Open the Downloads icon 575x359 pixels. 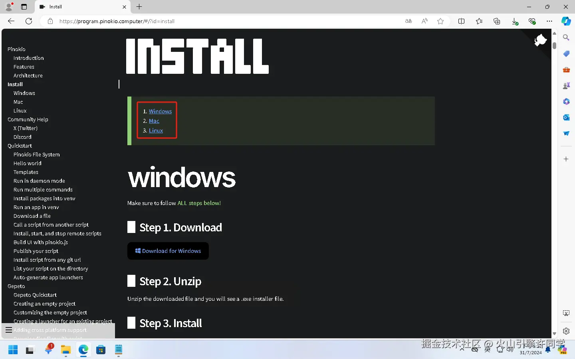515,21
